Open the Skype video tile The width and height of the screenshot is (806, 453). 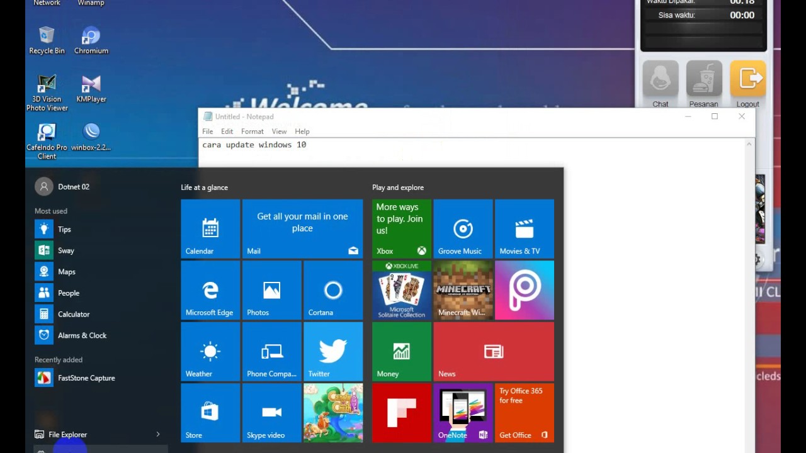click(x=271, y=413)
